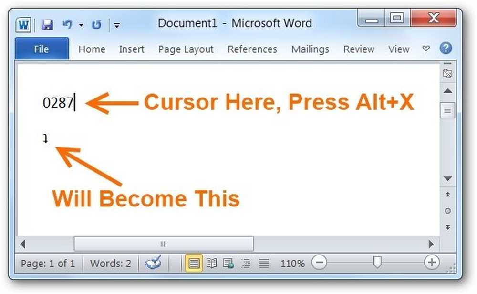Image resolution: width=477 pixels, height=294 pixels.
Task: Minimize the Word window
Action: [x=372, y=19]
